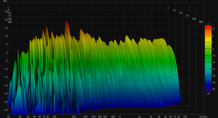Click the -16 value on color legend
The image size is (218, 118).
click(214, 62)
